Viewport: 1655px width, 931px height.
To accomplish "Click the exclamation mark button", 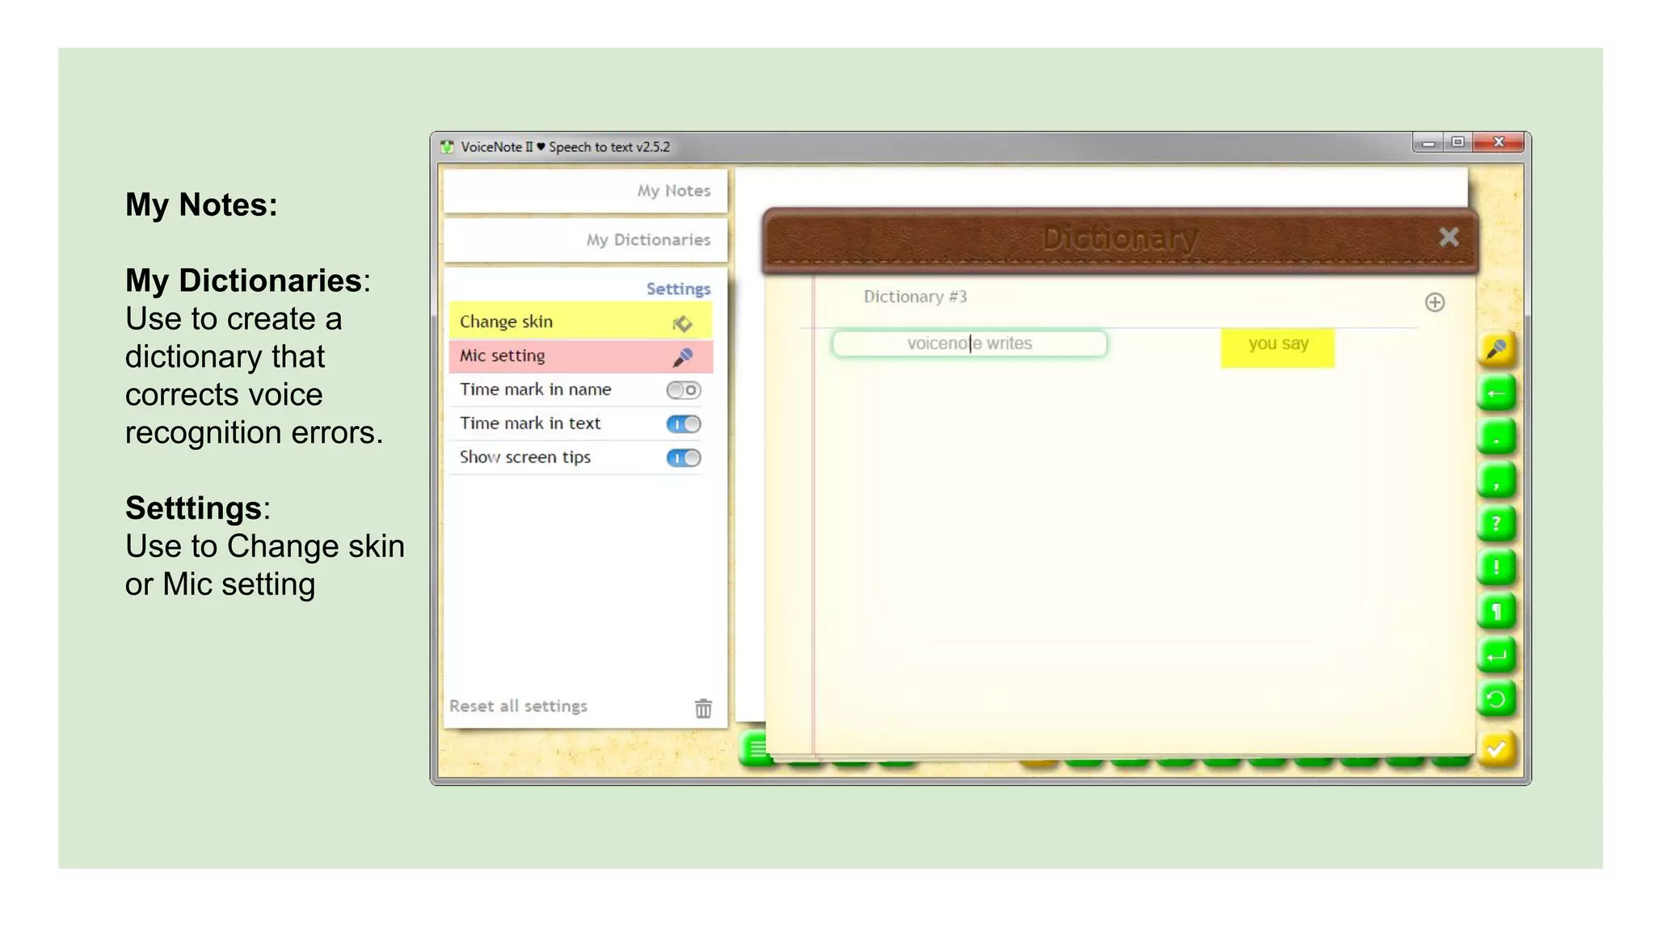I will point(1496,567).
